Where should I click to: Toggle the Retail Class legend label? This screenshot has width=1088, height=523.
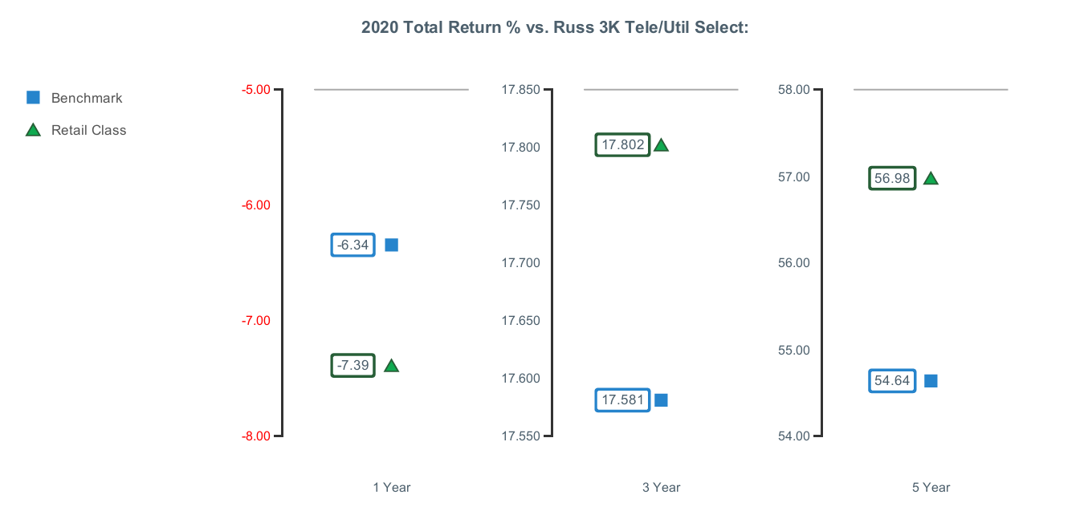pos(88,130)
